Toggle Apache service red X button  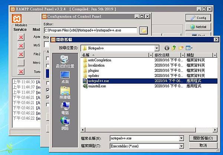(x=21, y=37)
